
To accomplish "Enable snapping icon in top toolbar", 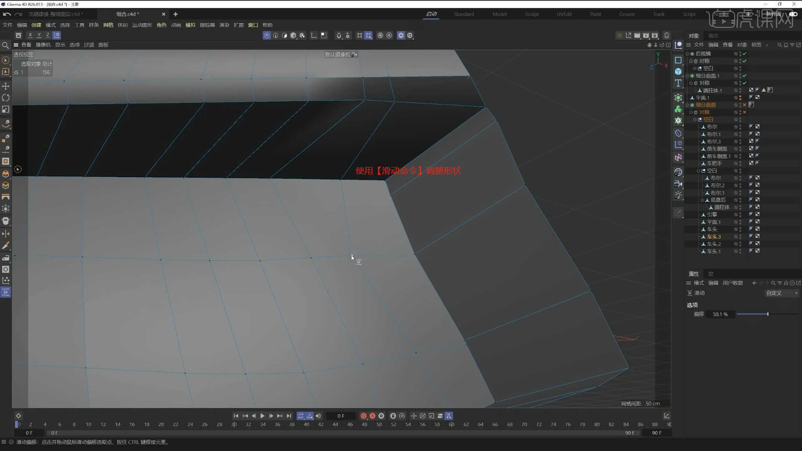I will tap(339, 35).
